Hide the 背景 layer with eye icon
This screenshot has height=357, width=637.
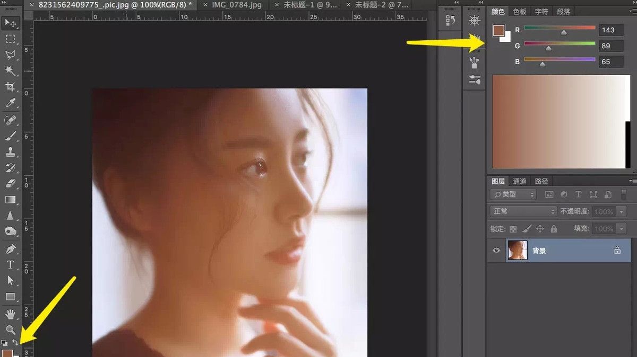pos(497,251)
